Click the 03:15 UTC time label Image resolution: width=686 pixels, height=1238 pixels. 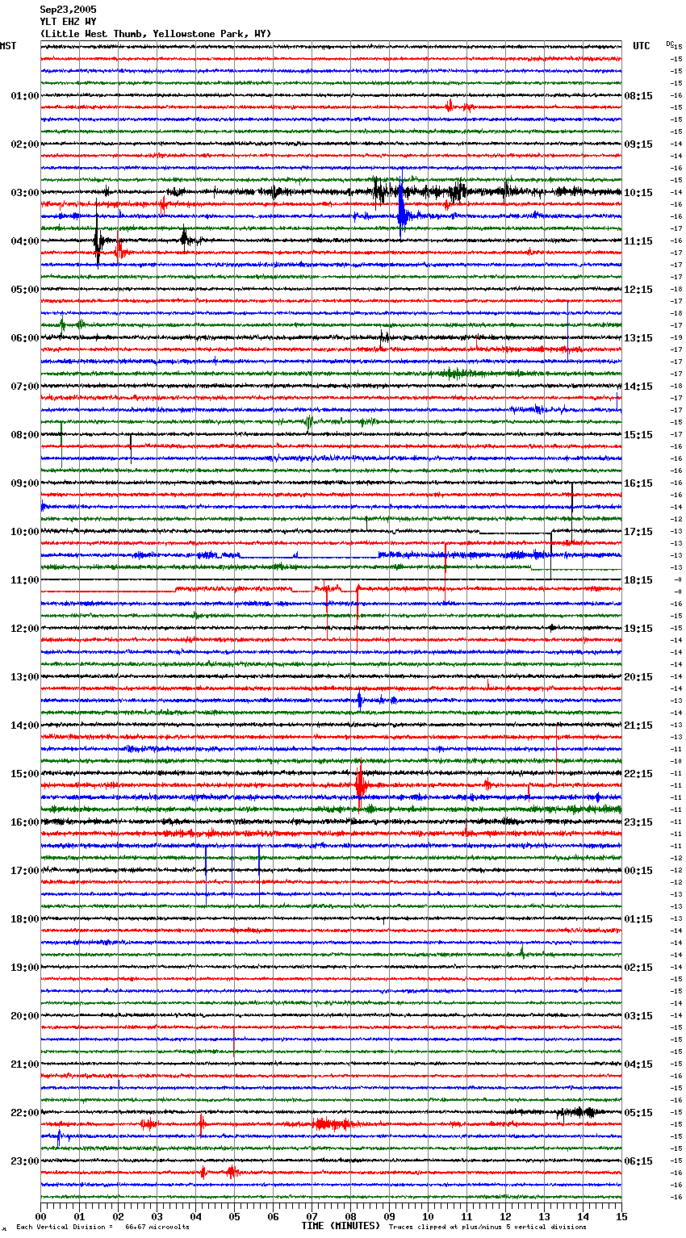(638, 1016)
